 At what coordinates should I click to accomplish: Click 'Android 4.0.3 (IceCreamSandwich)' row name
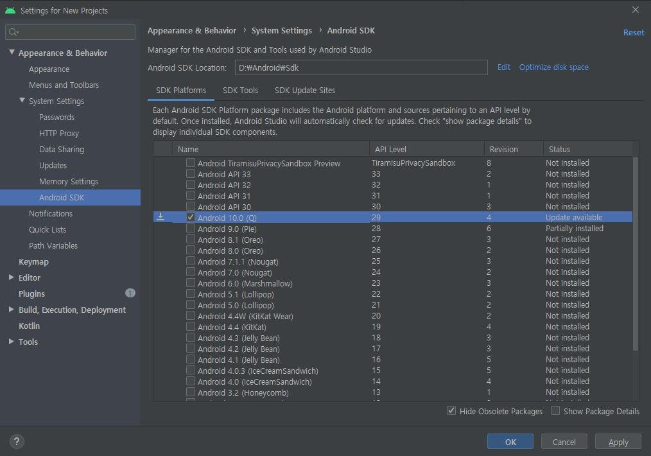pyautogui.click(x=258, y=371)
